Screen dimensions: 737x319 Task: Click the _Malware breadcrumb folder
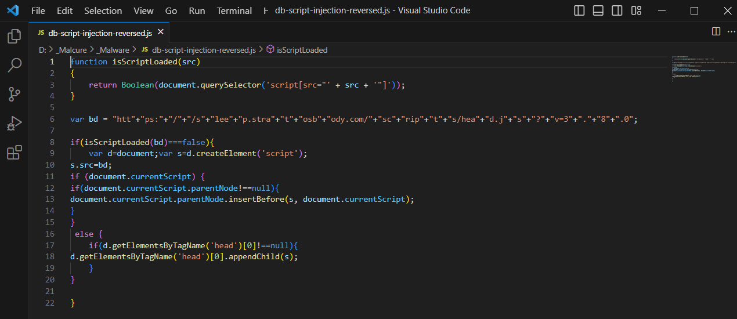tap(113, 50)
